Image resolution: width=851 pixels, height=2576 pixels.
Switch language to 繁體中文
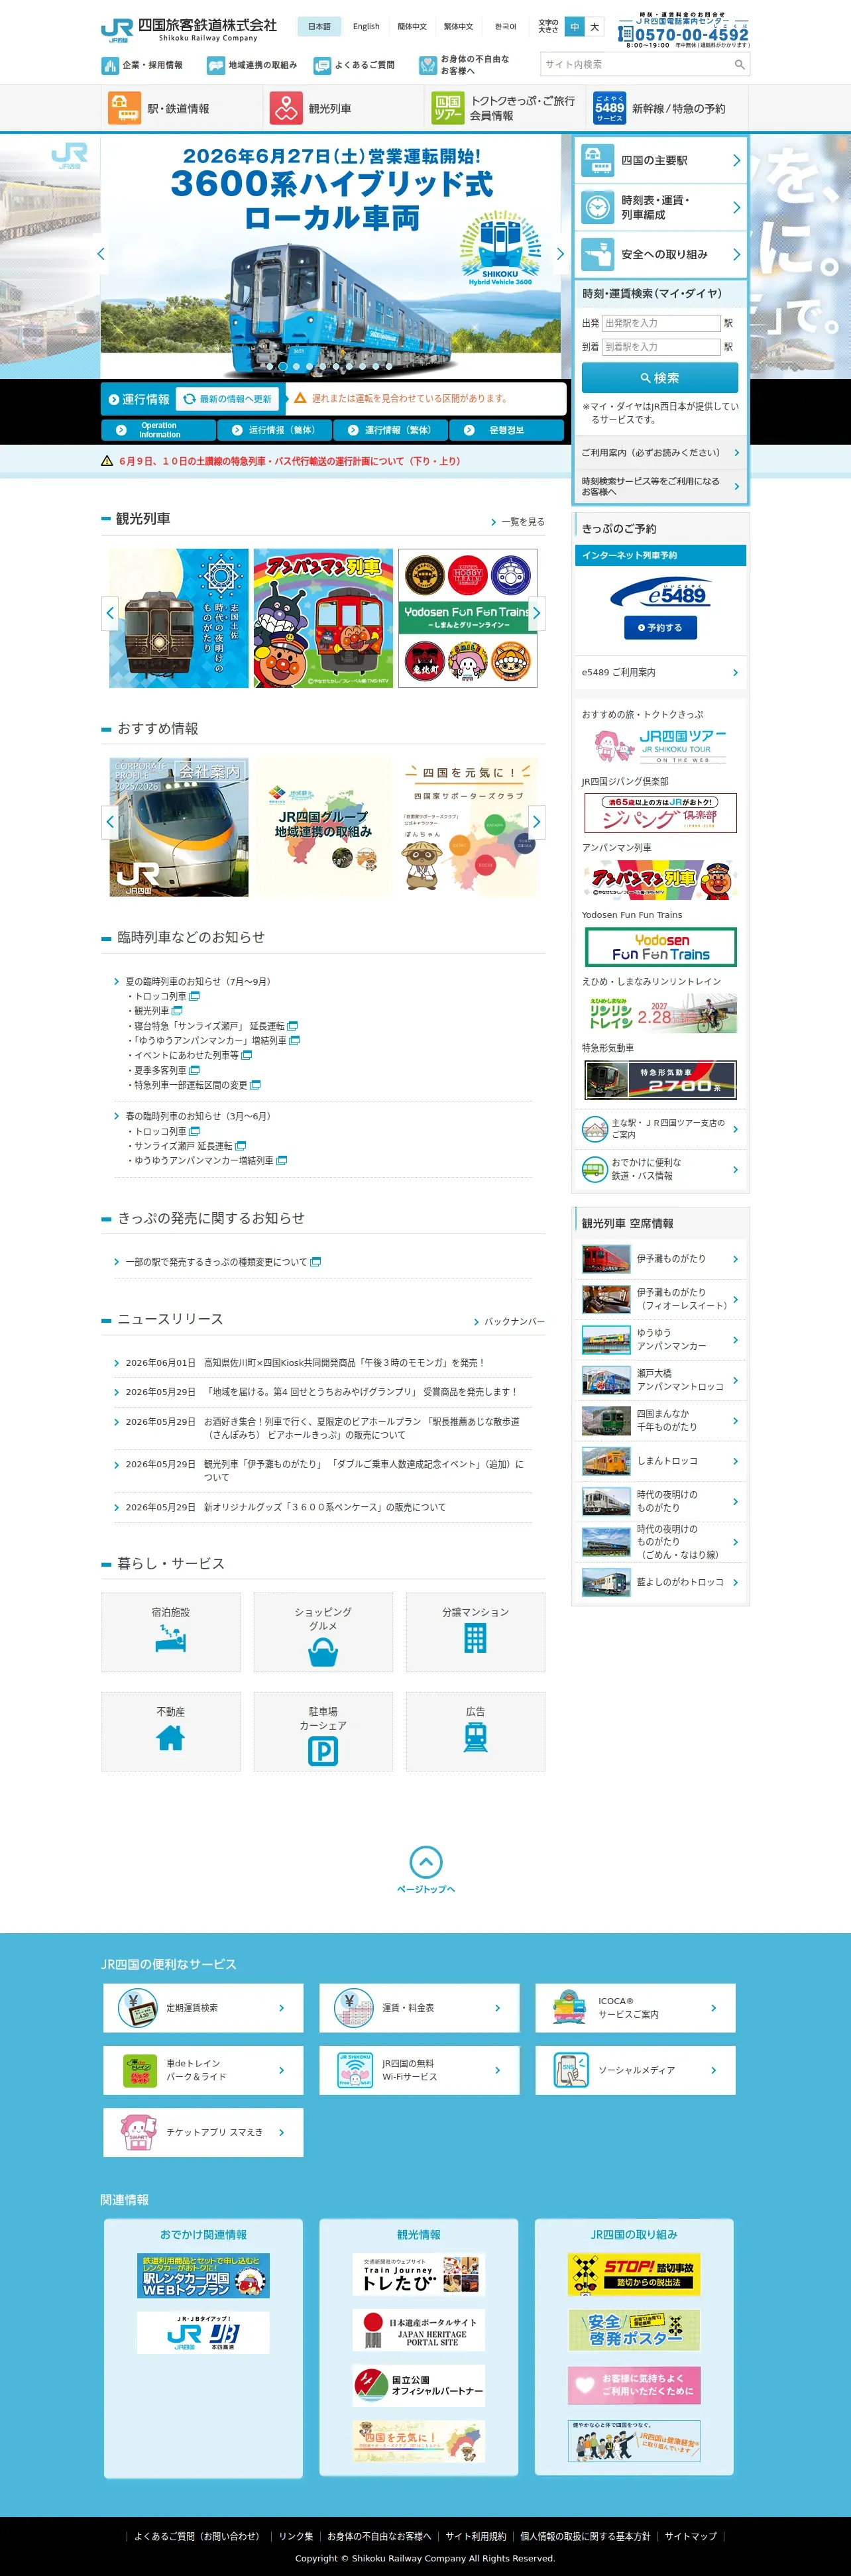[x=458, y=27]
